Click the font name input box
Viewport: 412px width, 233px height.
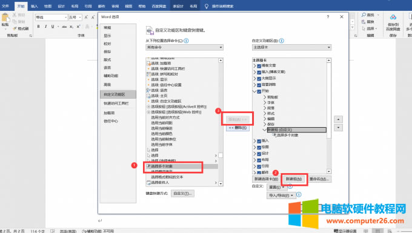click(50, 18)
